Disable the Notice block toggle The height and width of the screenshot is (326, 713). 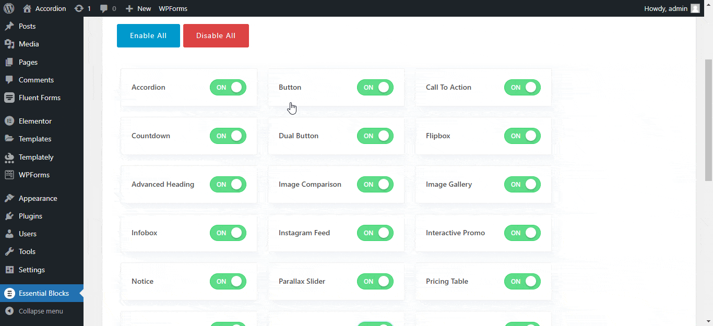click(228, 281)
